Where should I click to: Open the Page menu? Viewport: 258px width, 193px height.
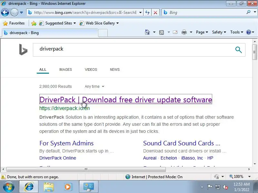(x=202, y=32)
